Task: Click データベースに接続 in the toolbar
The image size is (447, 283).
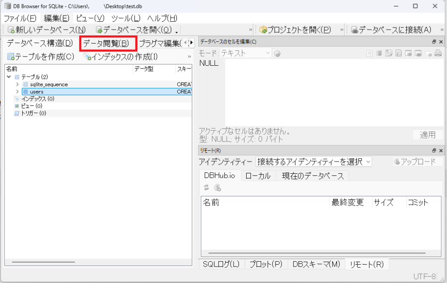Action: pyautogui.click(x=391, y=30)
